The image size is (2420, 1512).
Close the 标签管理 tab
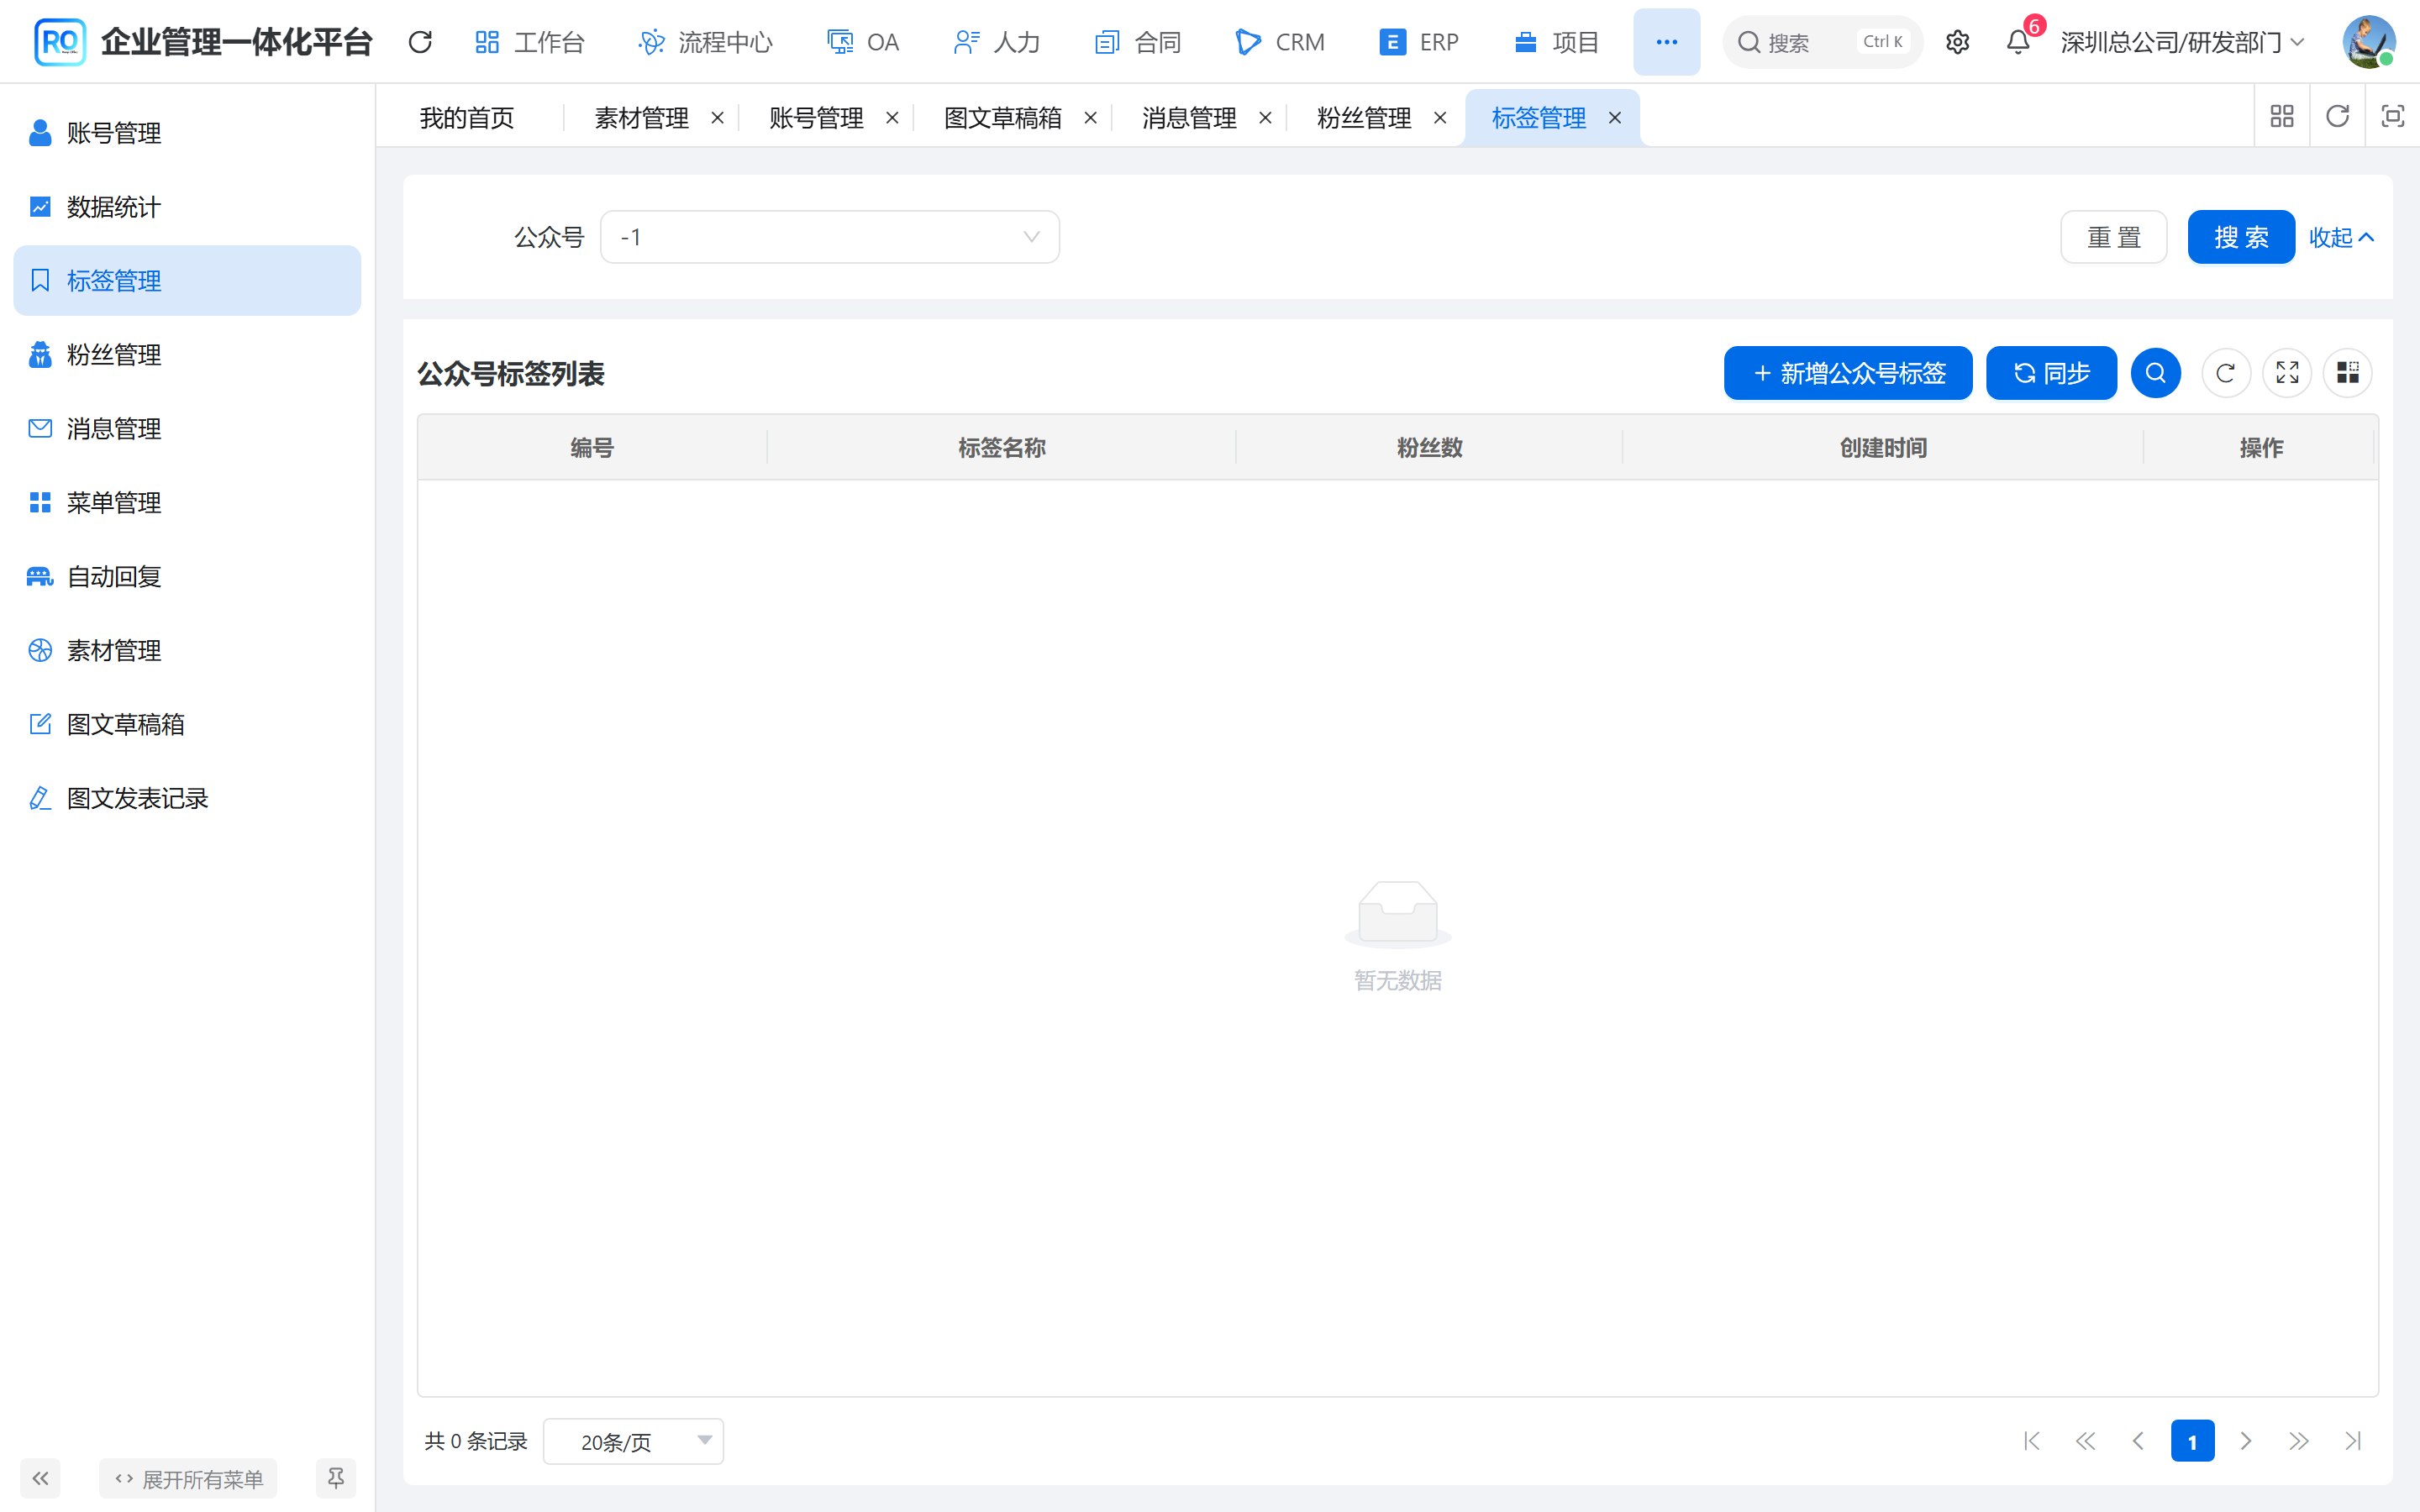click(1614, 118)
